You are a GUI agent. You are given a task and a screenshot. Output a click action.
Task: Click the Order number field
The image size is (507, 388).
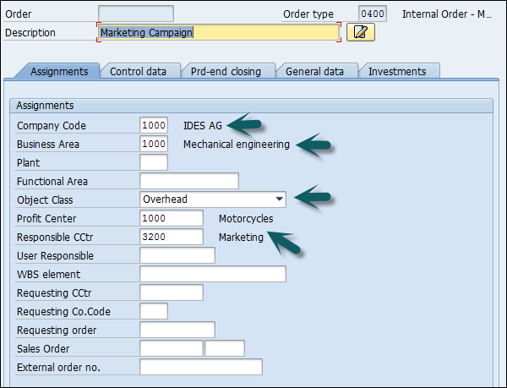coord(135,14)
